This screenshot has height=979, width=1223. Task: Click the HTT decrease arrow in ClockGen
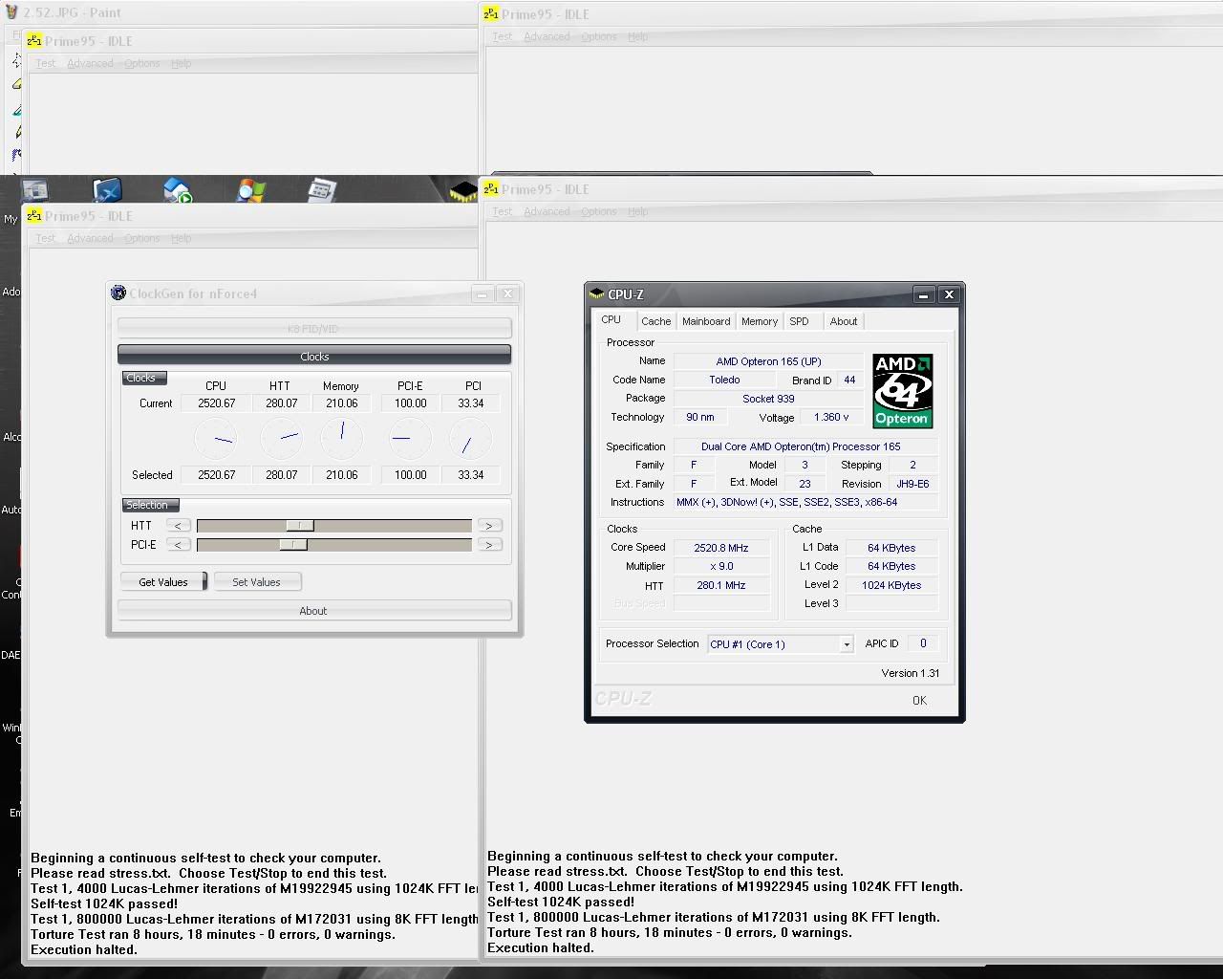pos(178,526)
